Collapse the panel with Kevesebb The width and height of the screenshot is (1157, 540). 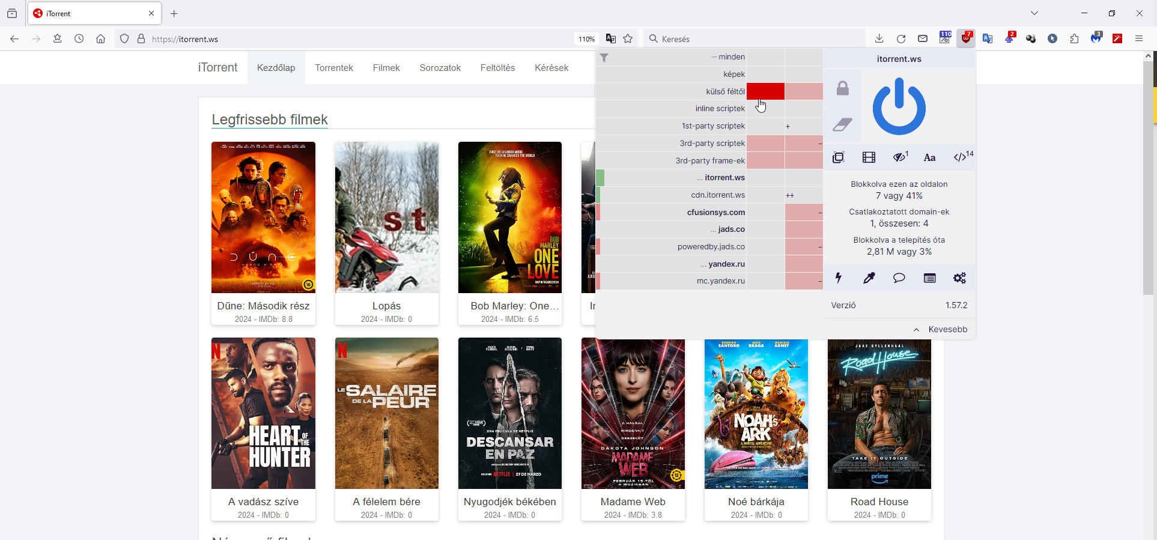click(x=940, y=329)
